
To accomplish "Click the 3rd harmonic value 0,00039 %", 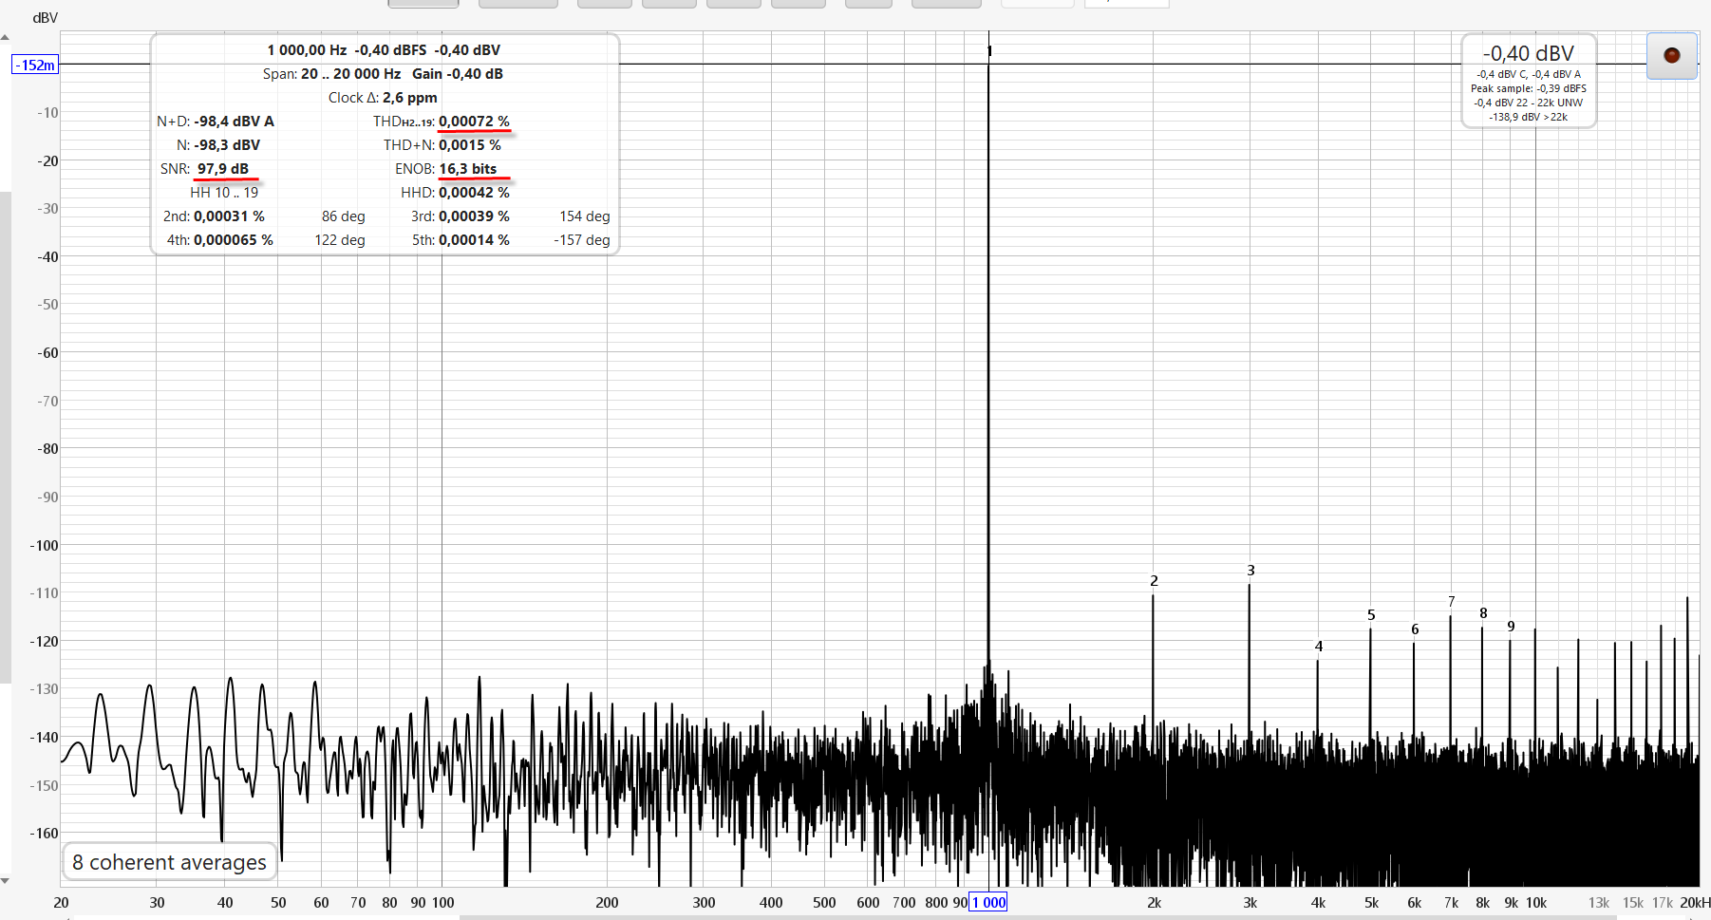I will (474, 216).
